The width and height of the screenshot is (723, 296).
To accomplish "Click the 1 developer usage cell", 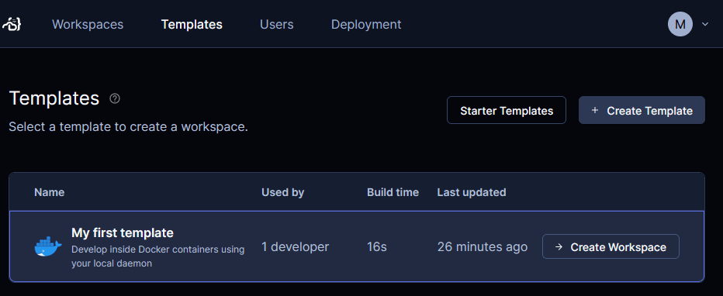I will click(295, 246).
